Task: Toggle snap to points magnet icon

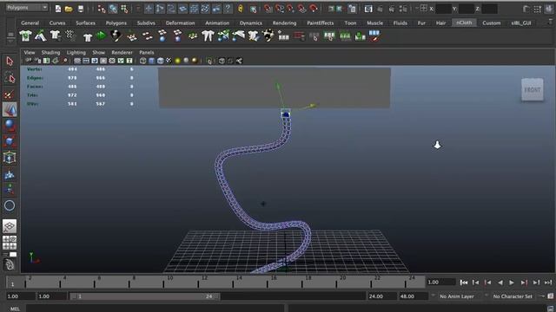Action: coord(291,9)
